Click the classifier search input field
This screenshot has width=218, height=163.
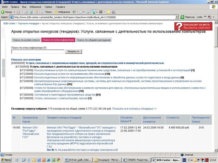(x=38, y=52)
